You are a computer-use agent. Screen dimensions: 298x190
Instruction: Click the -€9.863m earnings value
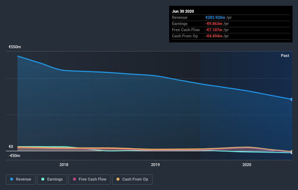point(214,24)
